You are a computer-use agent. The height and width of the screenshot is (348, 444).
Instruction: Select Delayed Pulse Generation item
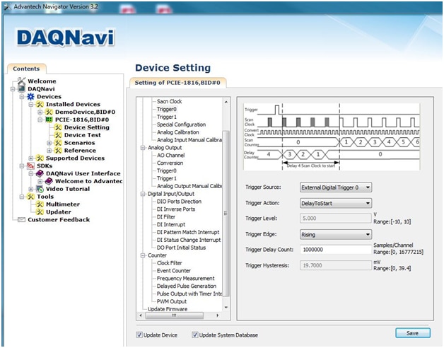(187, 286)
